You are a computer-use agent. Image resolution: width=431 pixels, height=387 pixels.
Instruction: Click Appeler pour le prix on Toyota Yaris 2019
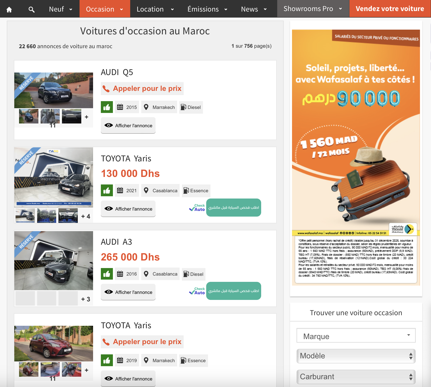(x=142, y=342)
